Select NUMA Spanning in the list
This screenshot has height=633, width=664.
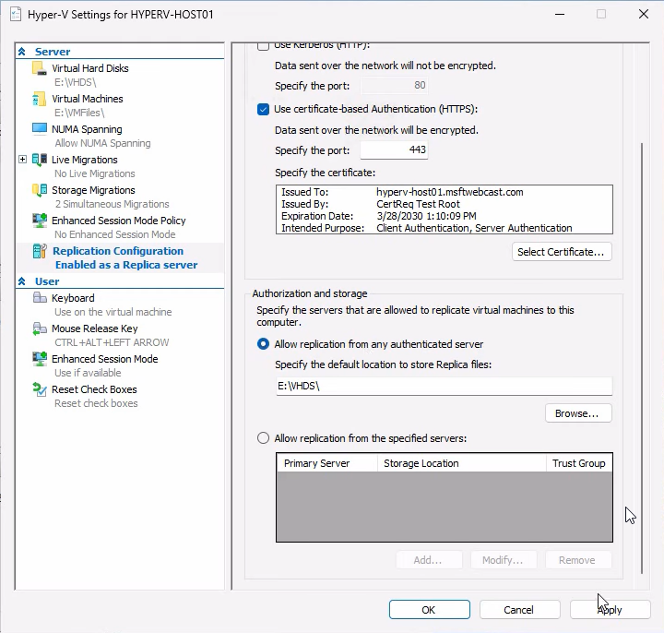pyautogui.click(x=87, y=129)
